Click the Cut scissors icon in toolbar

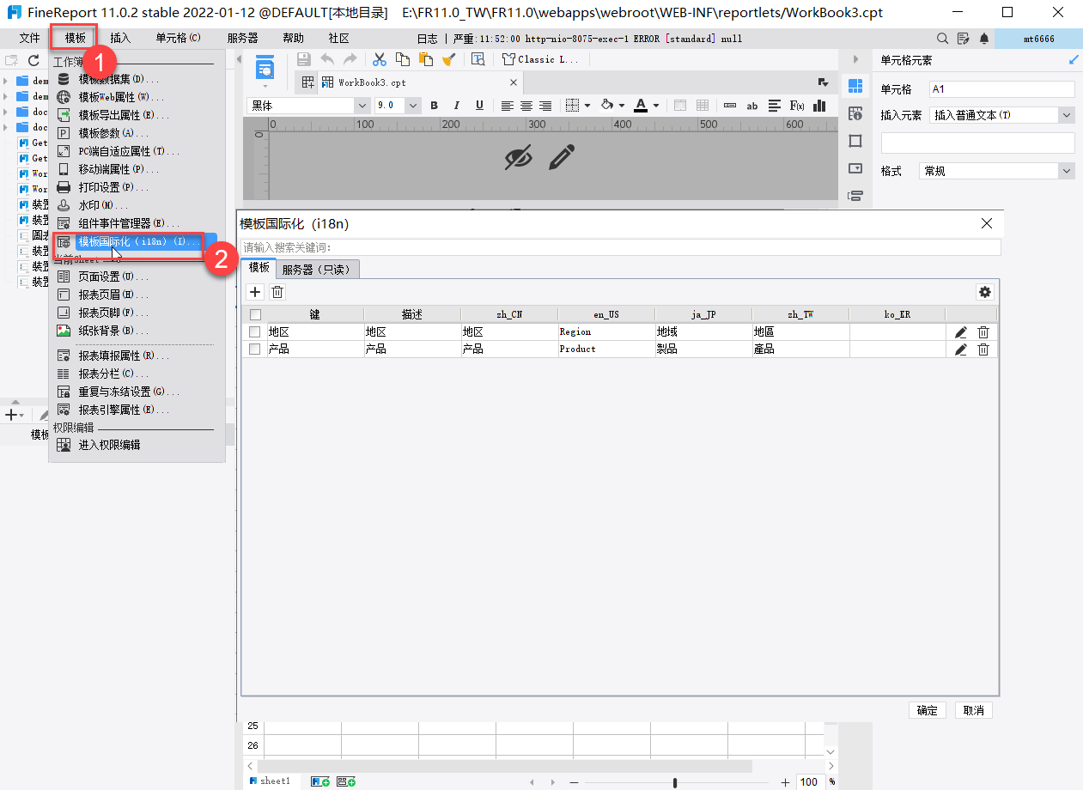[x=379, y=59]
